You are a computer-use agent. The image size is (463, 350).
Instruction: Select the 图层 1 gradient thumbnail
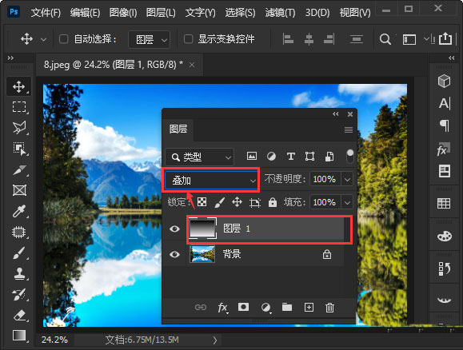[x=202, y=229]
